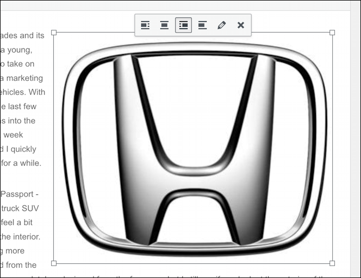This screenshot has height=278, width=361.
Task: Choose the no alignment image button
Action: pos(203,25)
